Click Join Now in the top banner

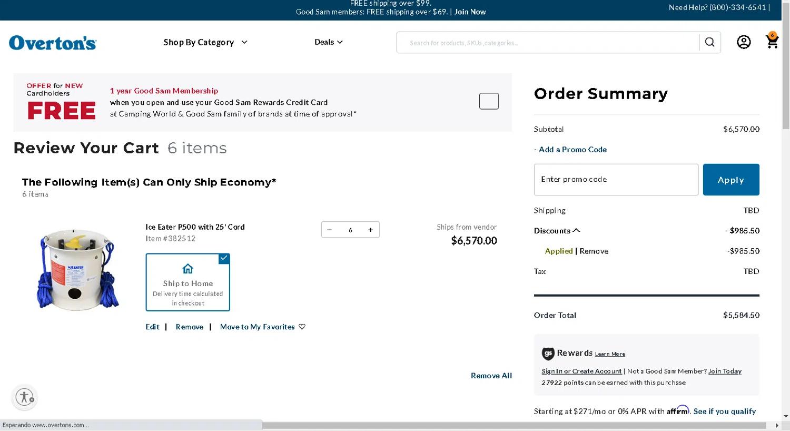[x=470, y=12]
